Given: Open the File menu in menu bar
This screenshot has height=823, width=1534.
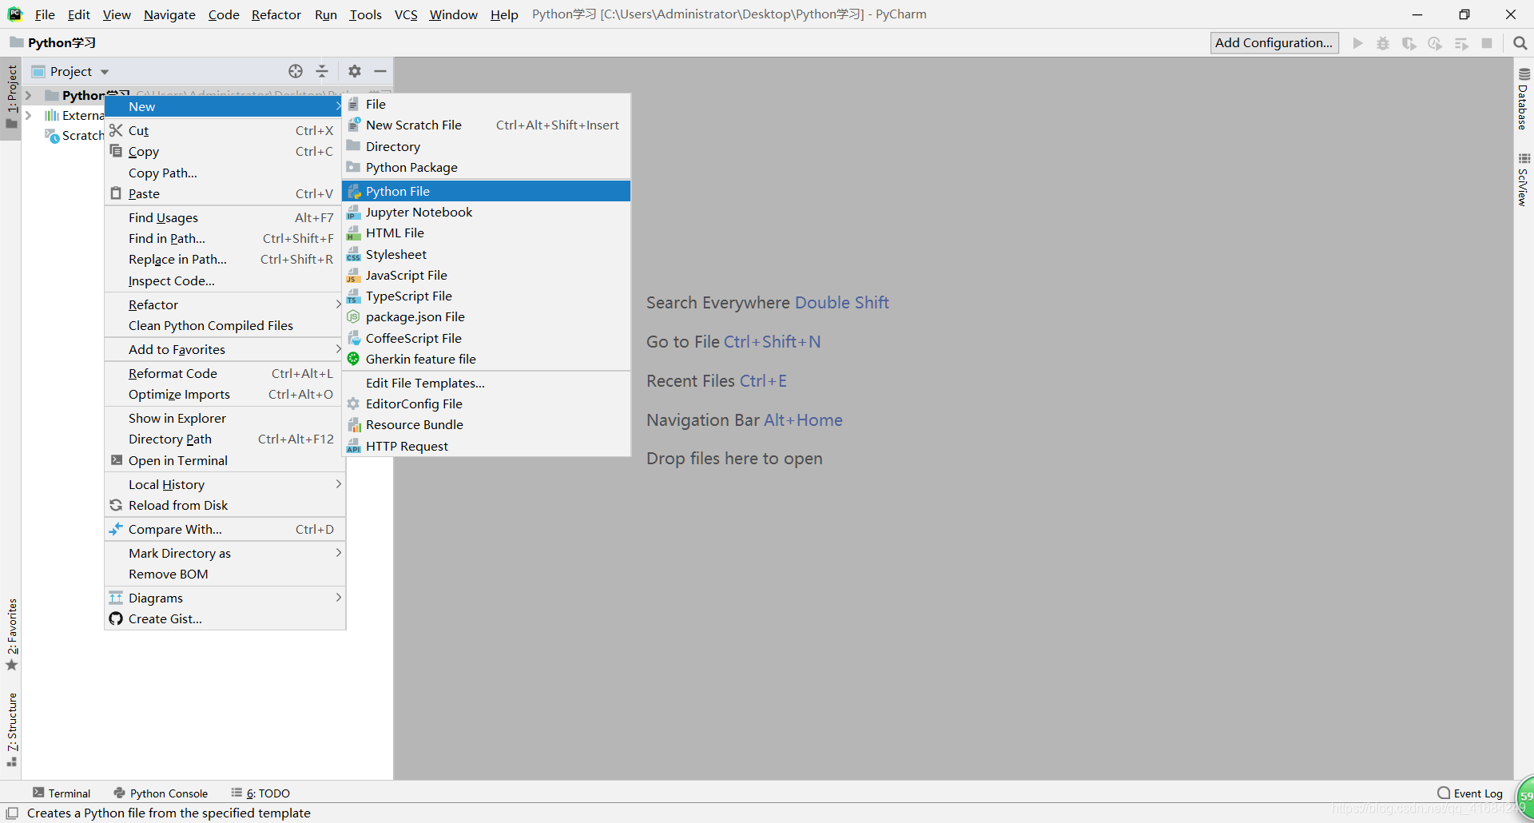Looking at the screenshot, I should coord(45,14).
